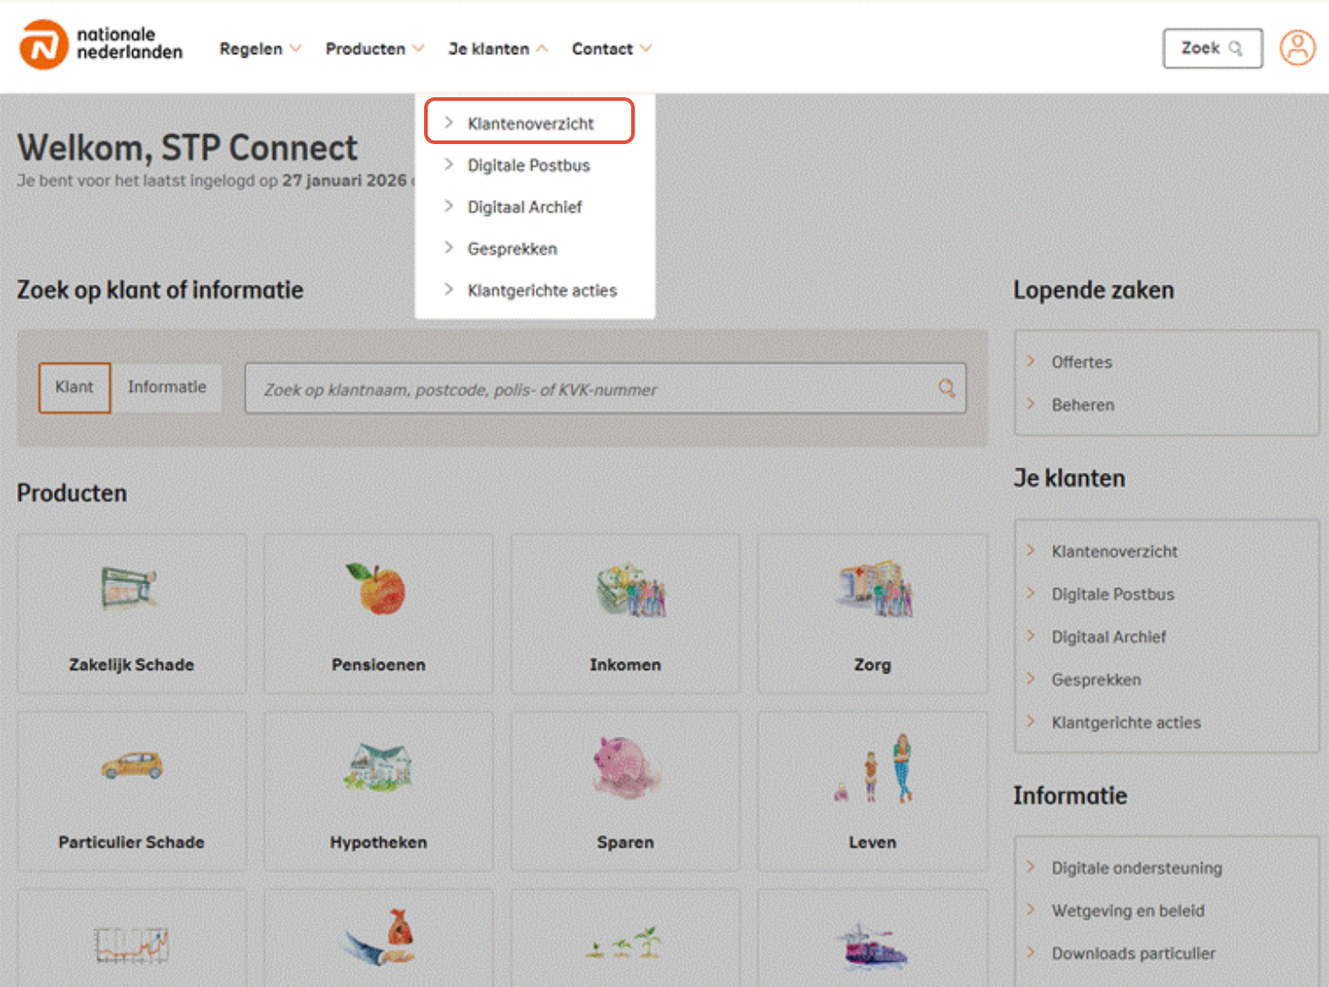This screenshot has width=1329, height=987.
Task: Select Klantenoverzicht in the dropdown menu
Action: point(529,122)
